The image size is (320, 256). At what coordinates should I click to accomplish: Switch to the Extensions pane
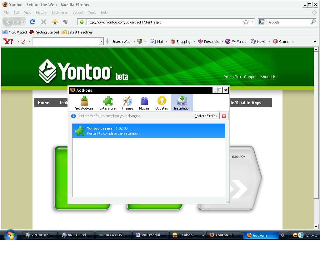107,103
